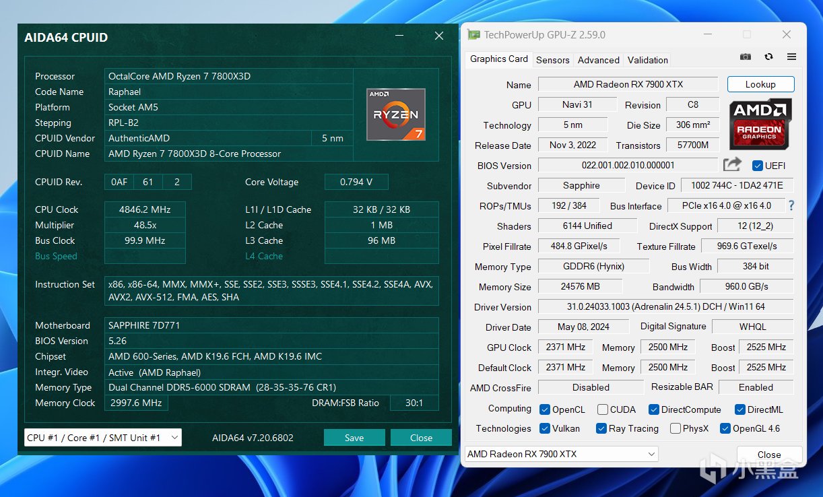Click the Memory Type GDDR6 (Hynix) field
Viewport: 823px width, 497px height.
click(x=593, y=266)
